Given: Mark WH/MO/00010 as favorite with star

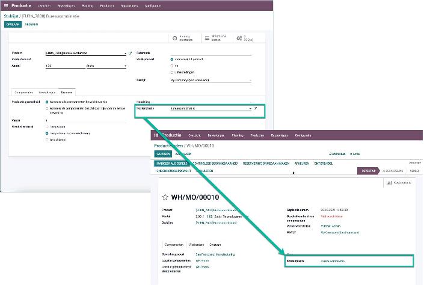Looking at the screenshot, I should [x=165, y=197].
